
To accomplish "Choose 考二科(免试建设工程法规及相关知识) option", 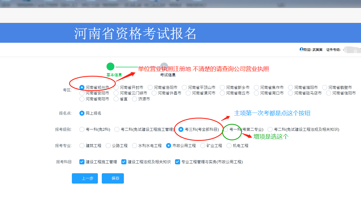I will [270, 129].
